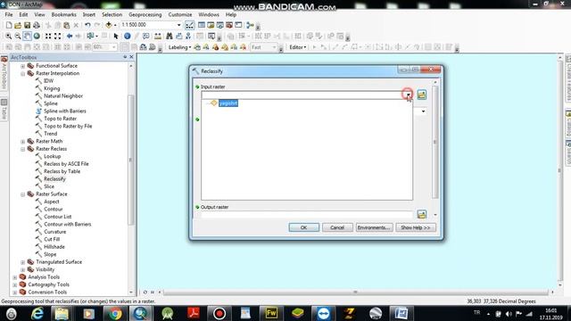Open the File menu
The height and width of the screenshot is (321, 571).
pyautogui.click(x=9, y=14)
